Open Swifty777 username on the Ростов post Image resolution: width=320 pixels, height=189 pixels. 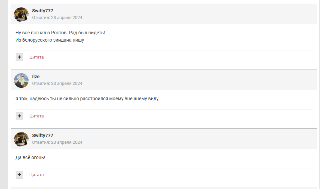[x=43, y=11]
